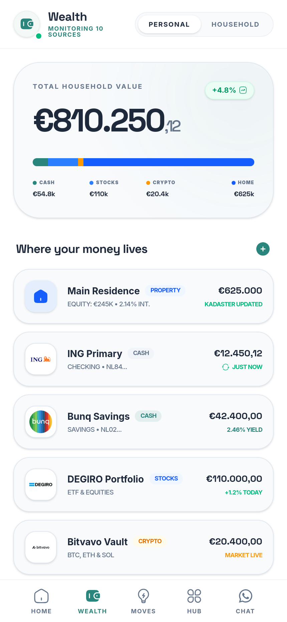Select the Personal toggle

(x=169, y=24)
